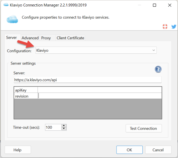This screenshot has height=158, width=178.
Task: Decrease Time-out value with down arrow
Action: [64, 129]
